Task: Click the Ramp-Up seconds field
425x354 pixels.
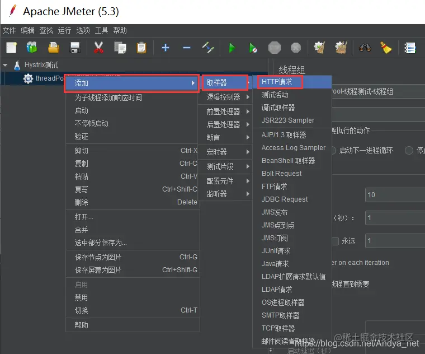Action: point(395,218)
